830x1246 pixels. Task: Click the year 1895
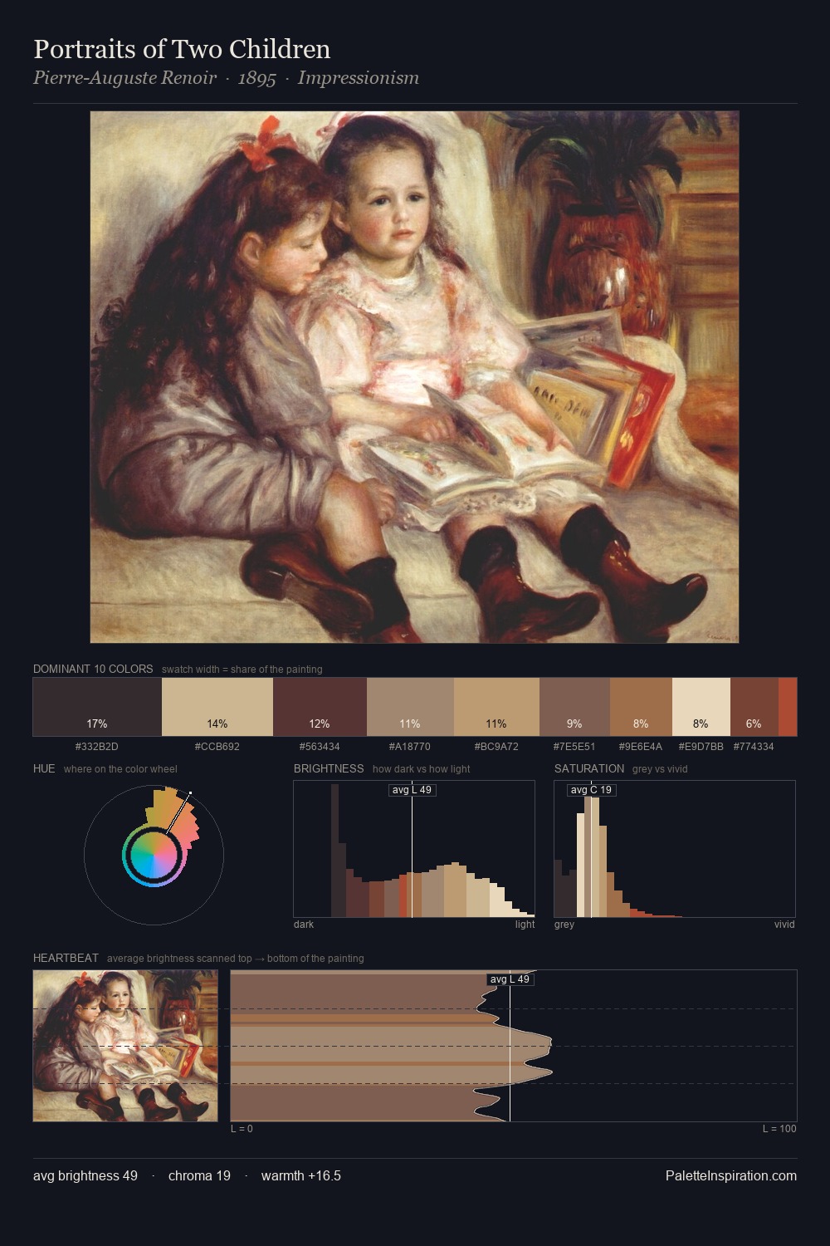pyautogui.click(x=256, y=78)
